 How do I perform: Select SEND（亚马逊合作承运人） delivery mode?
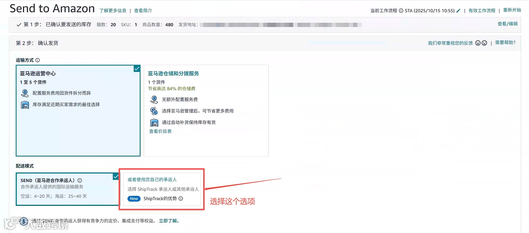(x=67, y=189)
